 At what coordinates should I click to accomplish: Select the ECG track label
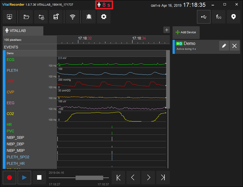tap(11, 60)
